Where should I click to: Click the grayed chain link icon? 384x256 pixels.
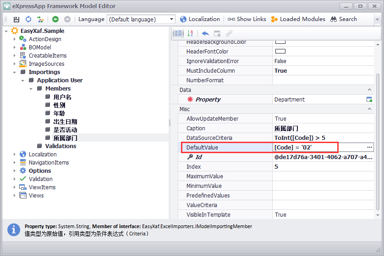(x=229, y=33)
